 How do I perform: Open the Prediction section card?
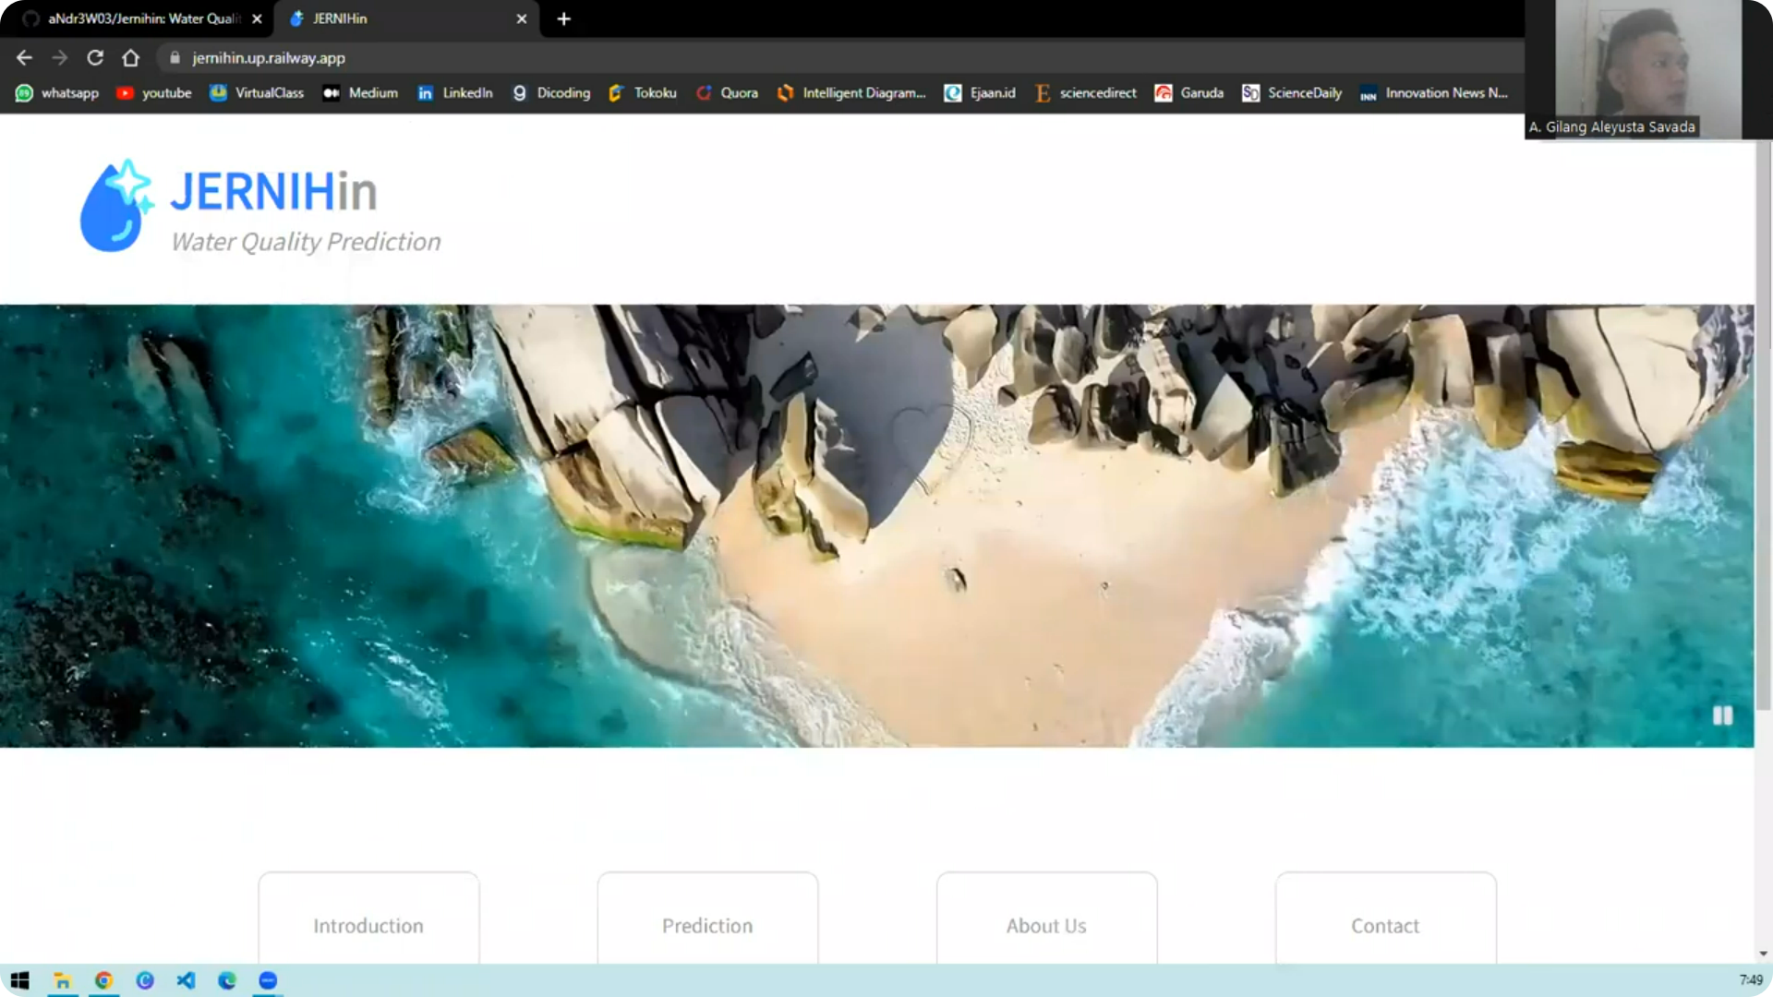tap(707, 925)
